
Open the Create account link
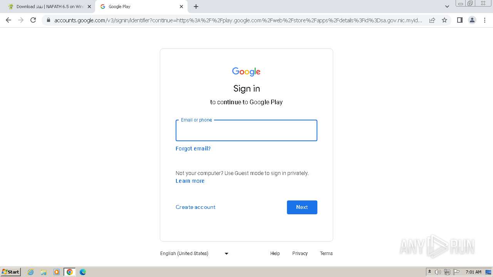tap(196, 207)
